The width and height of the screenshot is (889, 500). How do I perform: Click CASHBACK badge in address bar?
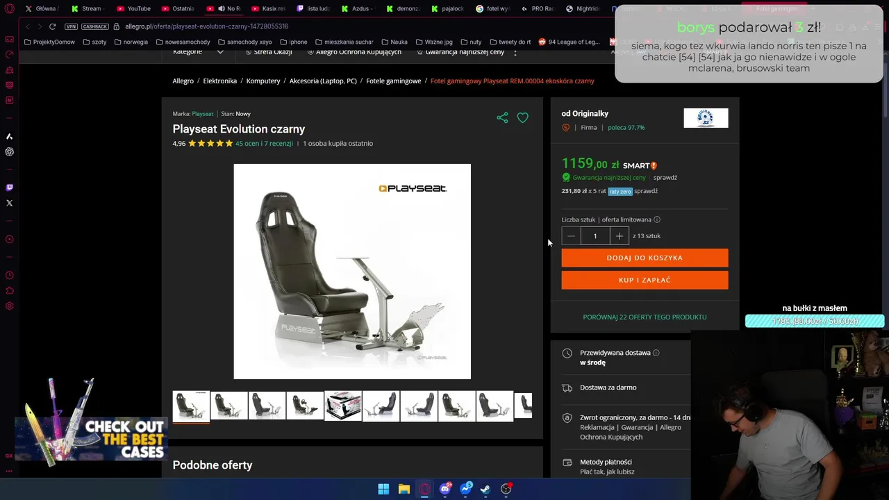[95, 26]
